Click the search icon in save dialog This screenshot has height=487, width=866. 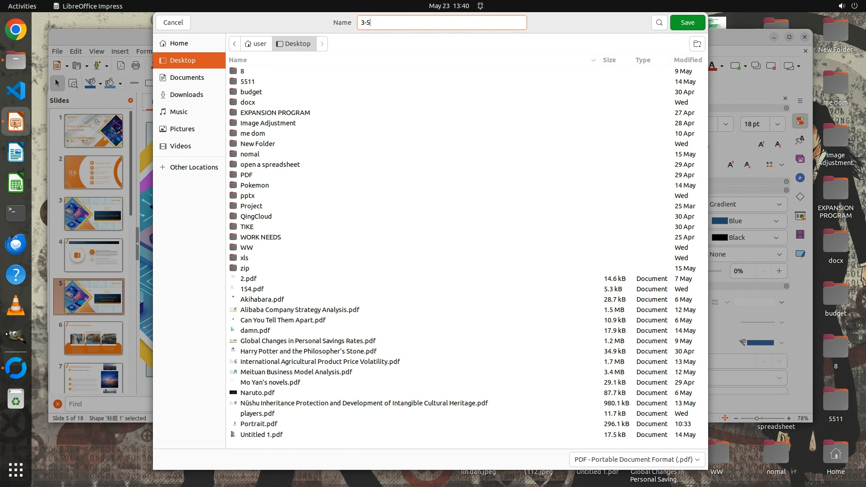(x=659, y=23)
